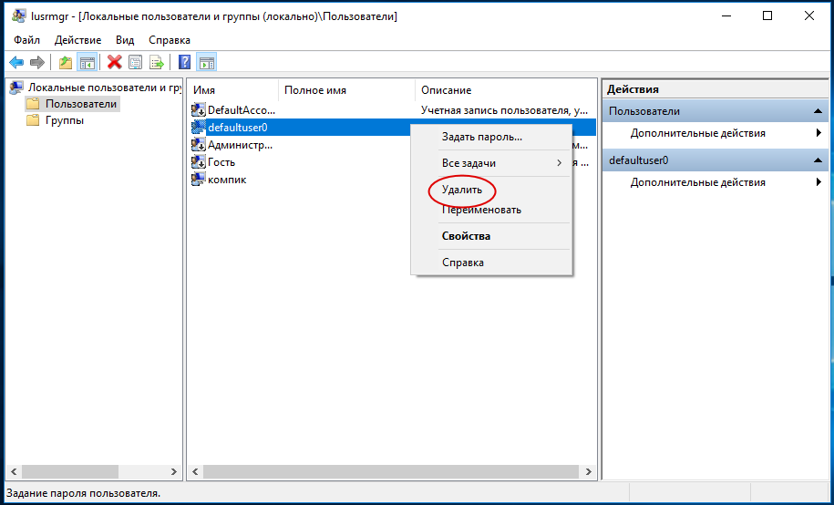Toggle the console tree pane icon
The height and width of the screenshot is (505, 834).
click(88, 62)
